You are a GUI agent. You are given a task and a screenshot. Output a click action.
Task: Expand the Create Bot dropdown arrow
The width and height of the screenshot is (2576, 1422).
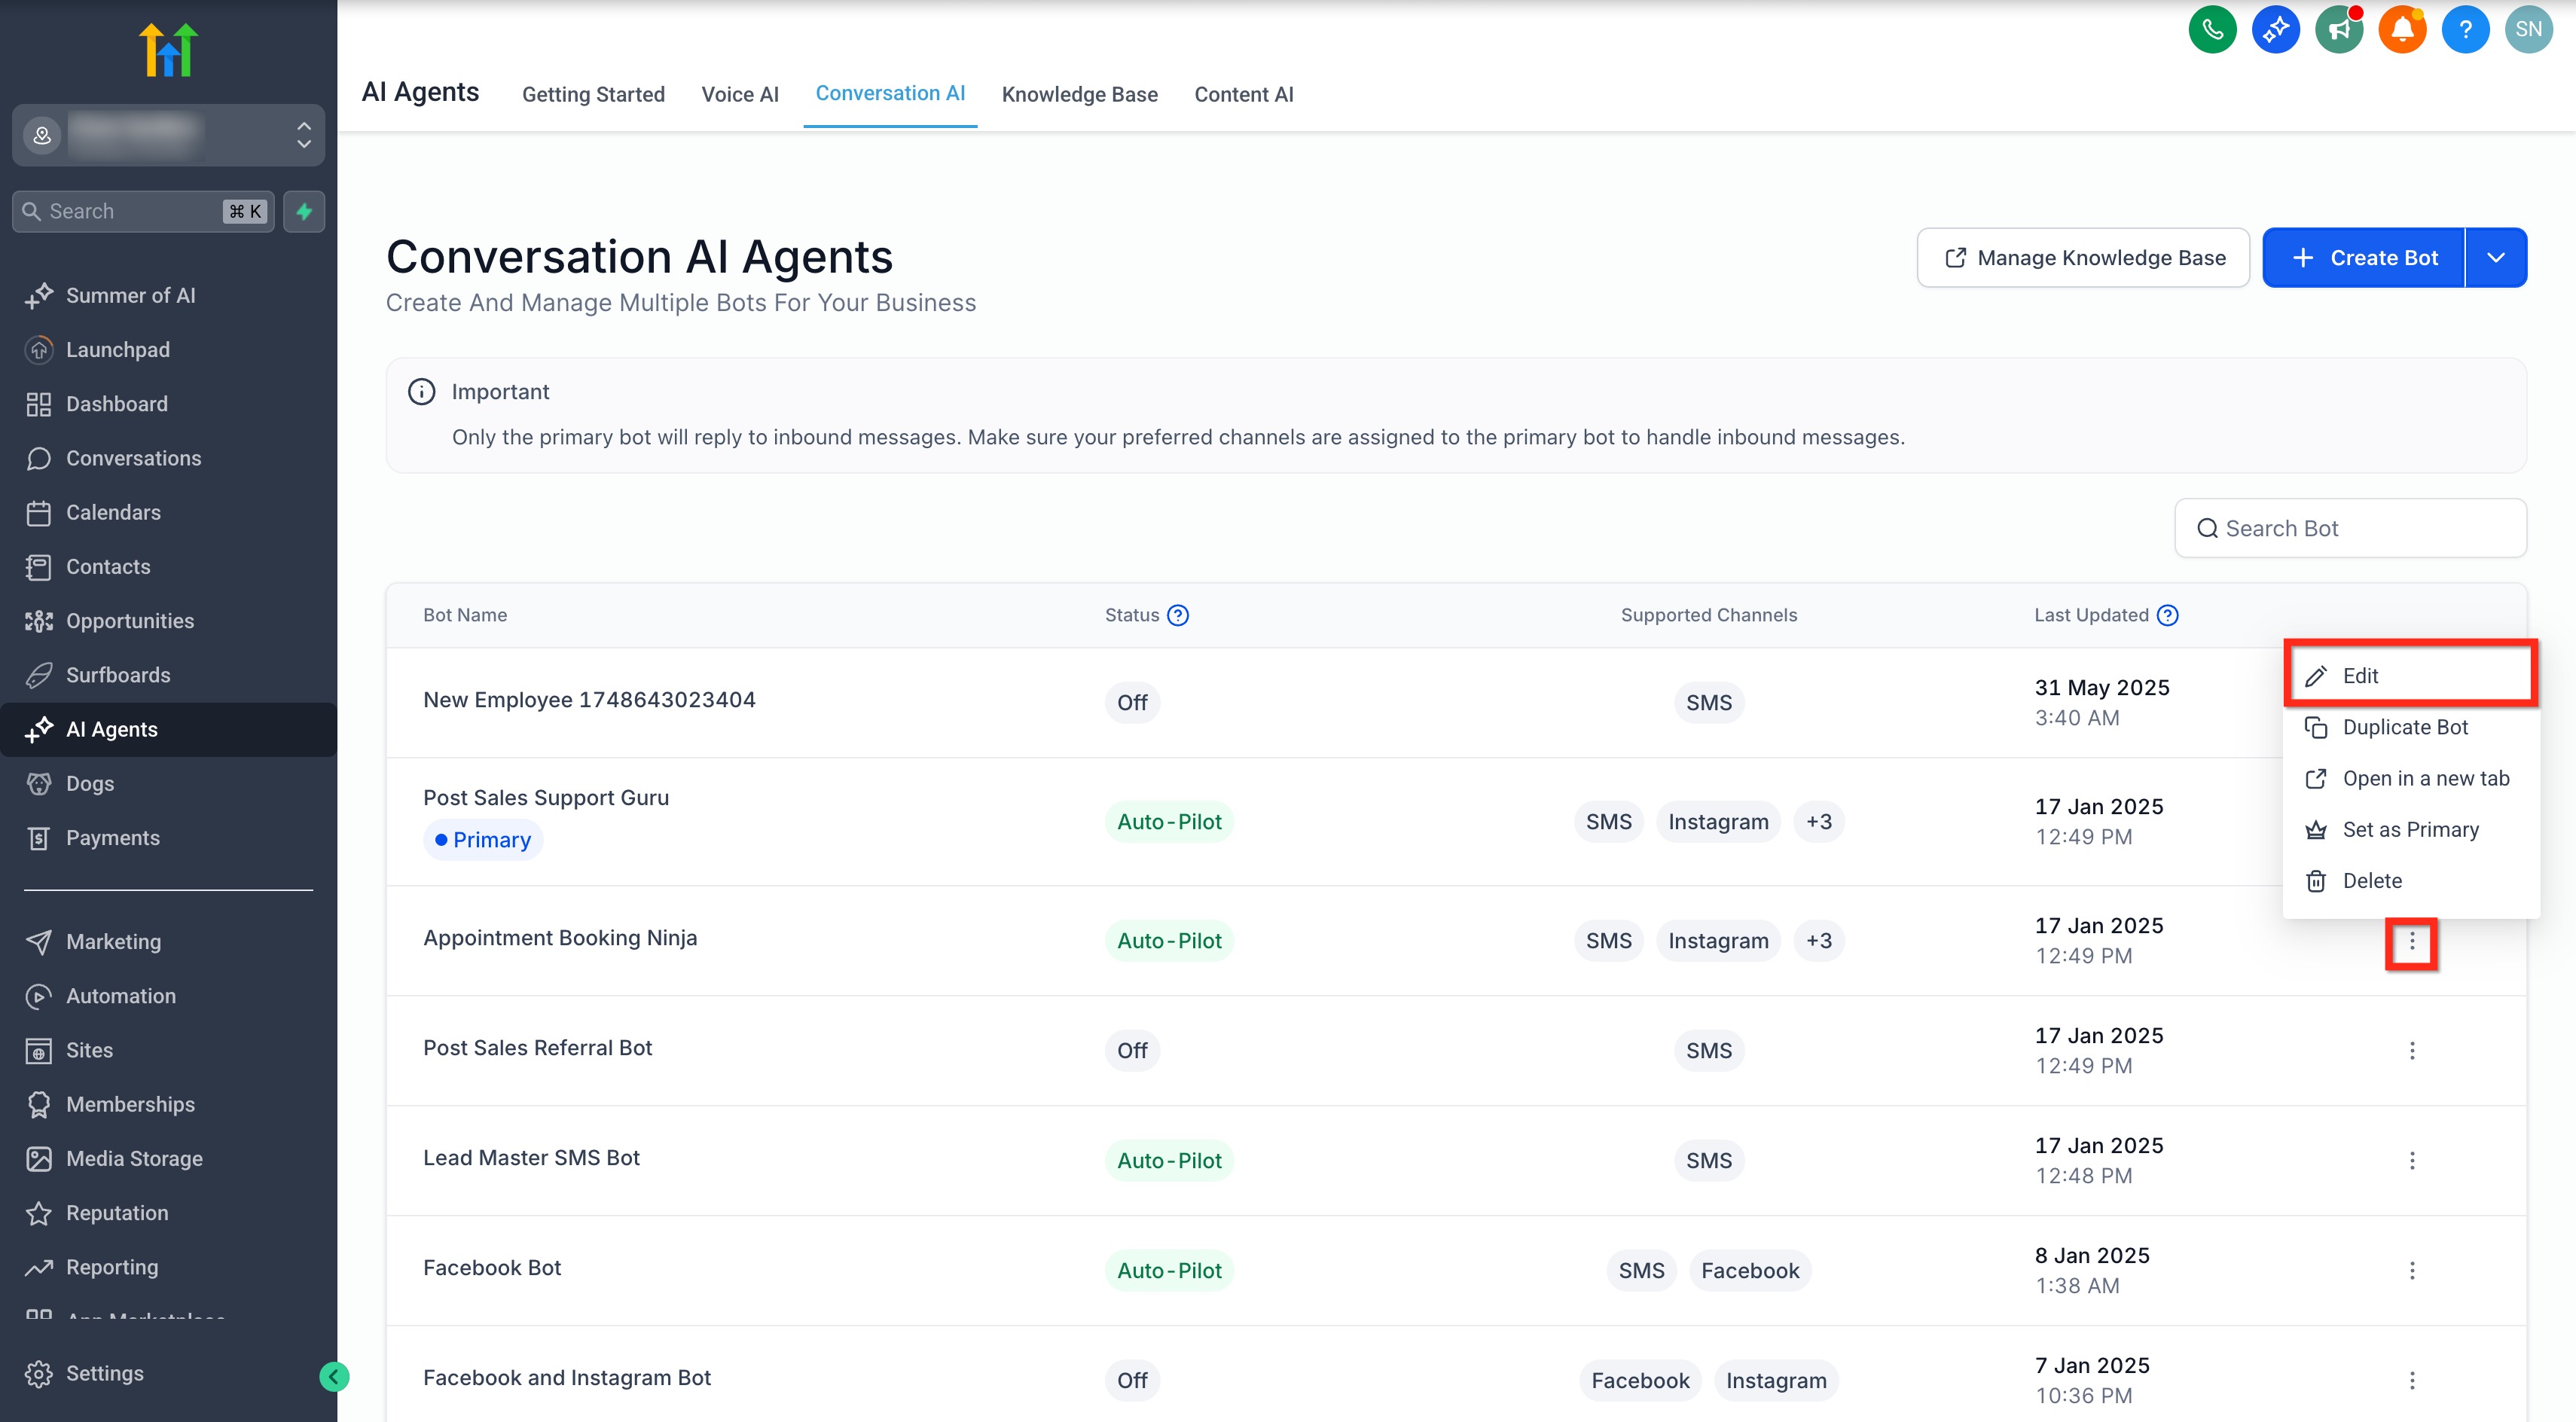(x=2496, y=258)
